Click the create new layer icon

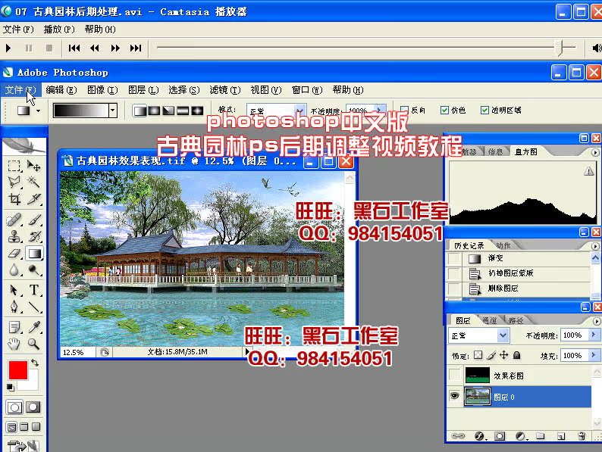coord(560,436)
